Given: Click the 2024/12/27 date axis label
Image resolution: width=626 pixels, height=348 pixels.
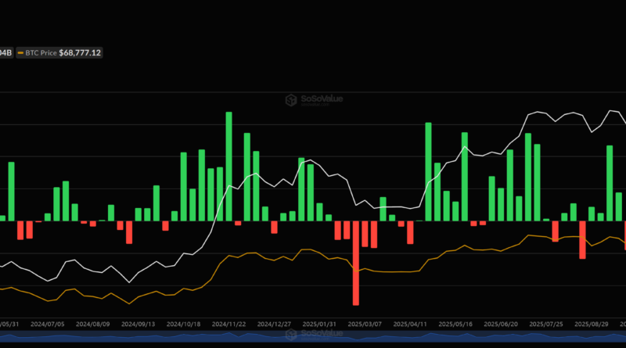Looking at the screenshot, I should (275, 322).
